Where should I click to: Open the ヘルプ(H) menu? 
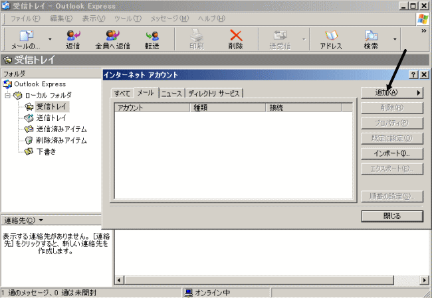(211, 19)
